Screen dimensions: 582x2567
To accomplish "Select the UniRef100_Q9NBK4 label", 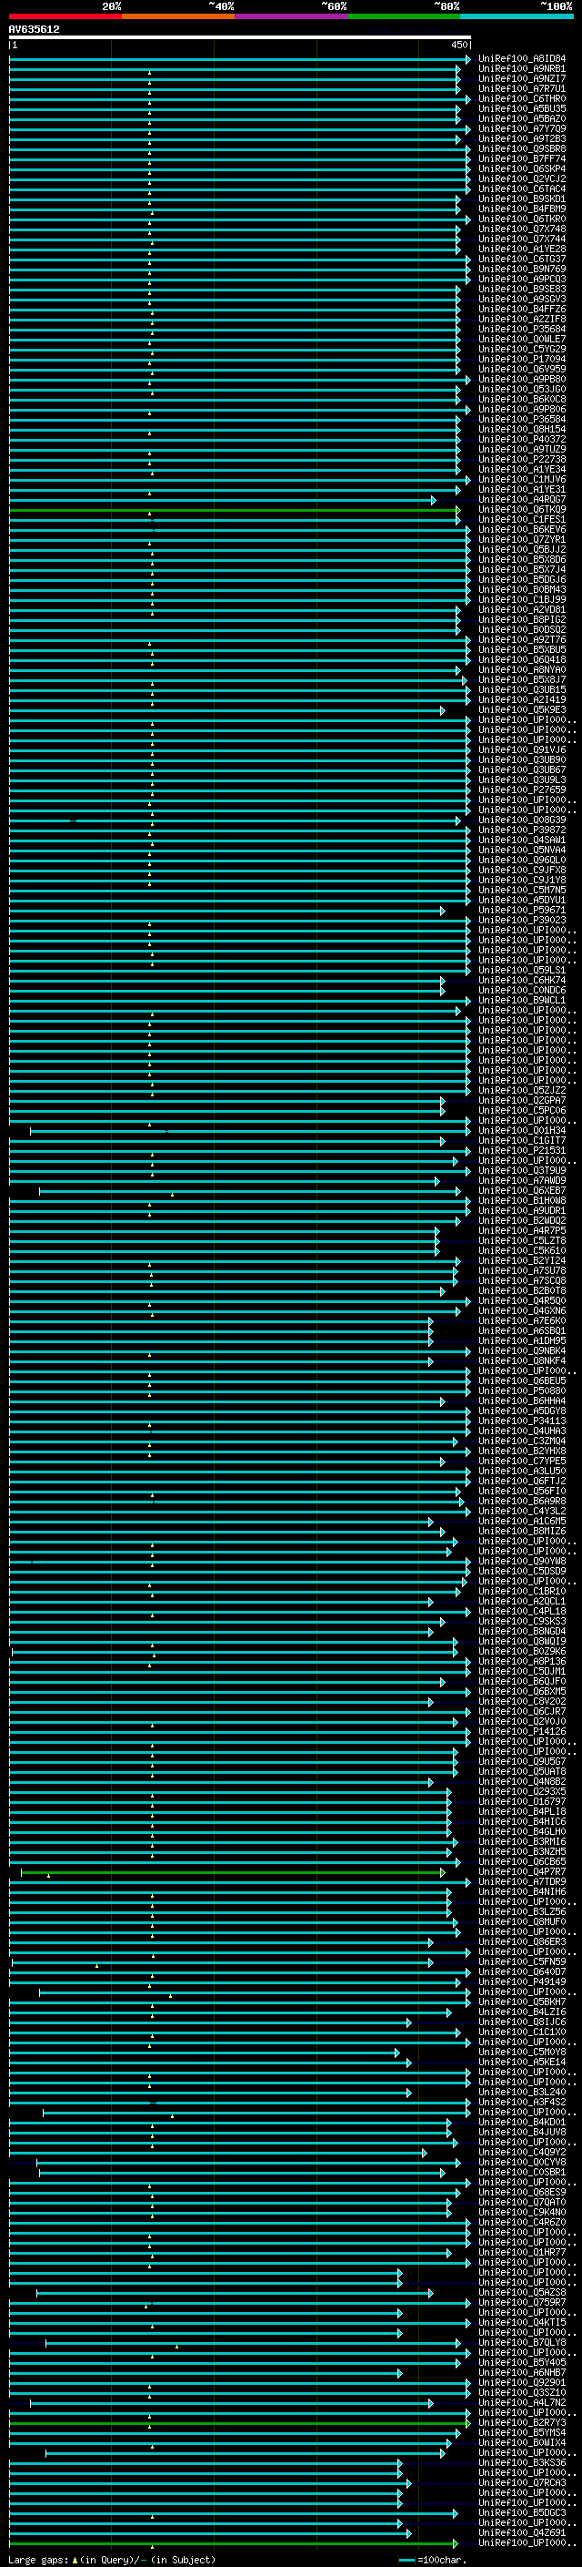I will 522,1351.
